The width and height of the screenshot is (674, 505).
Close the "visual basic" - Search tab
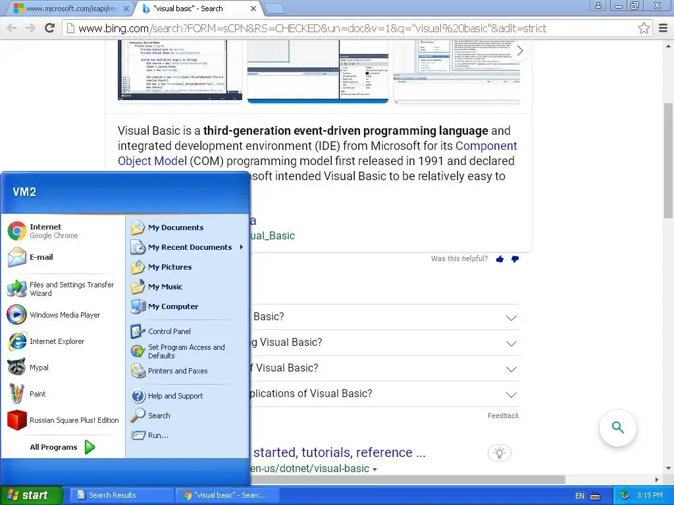pyautogui.click(x=253, y=8)
